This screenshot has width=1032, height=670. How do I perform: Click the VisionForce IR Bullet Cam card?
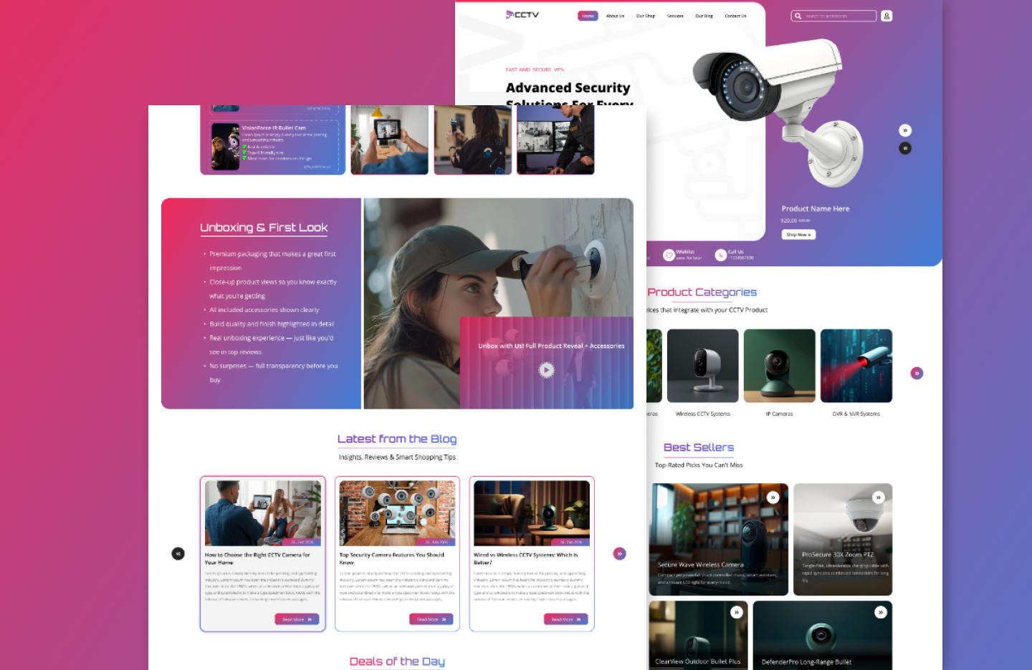tap(274, 146)
